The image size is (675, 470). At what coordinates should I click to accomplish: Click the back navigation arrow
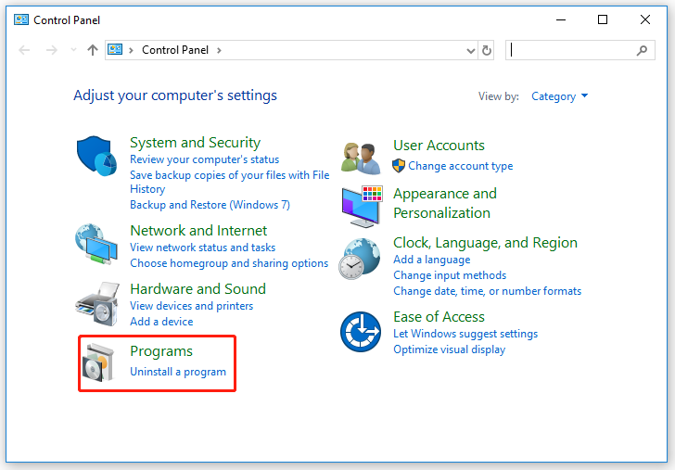click(24, 50)
